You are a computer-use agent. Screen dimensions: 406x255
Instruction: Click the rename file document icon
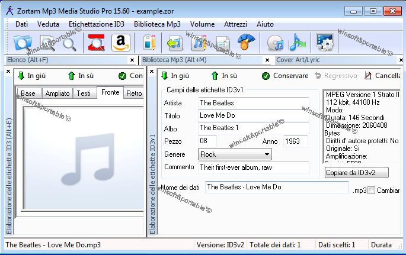click(x=223, y=44)
